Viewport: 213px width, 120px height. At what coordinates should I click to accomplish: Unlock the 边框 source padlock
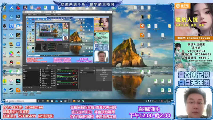point(54,80)
